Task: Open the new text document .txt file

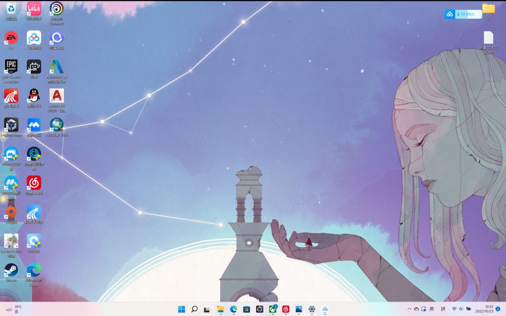Action: (488, 43)
